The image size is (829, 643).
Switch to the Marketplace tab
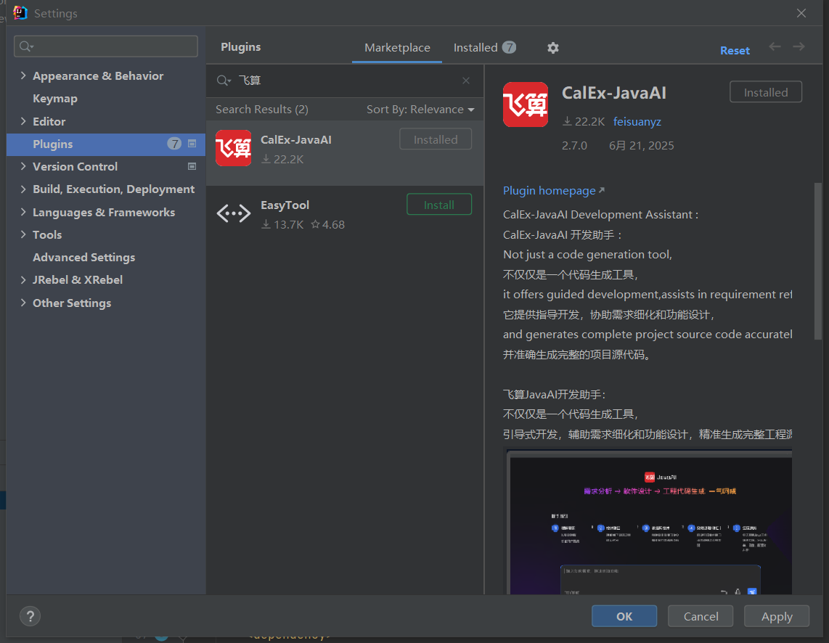397,48
